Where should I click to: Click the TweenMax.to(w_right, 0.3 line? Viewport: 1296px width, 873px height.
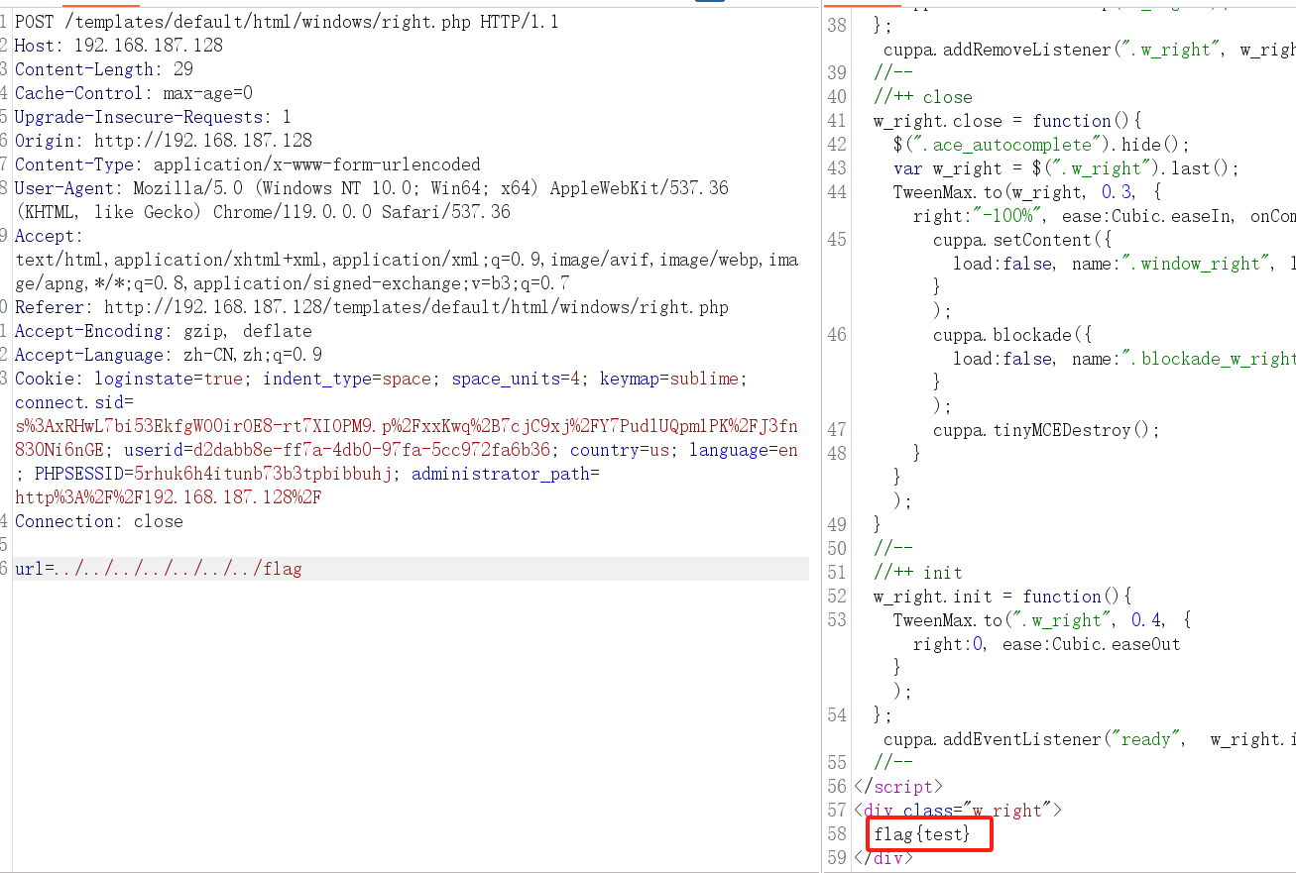(1027, 191)
